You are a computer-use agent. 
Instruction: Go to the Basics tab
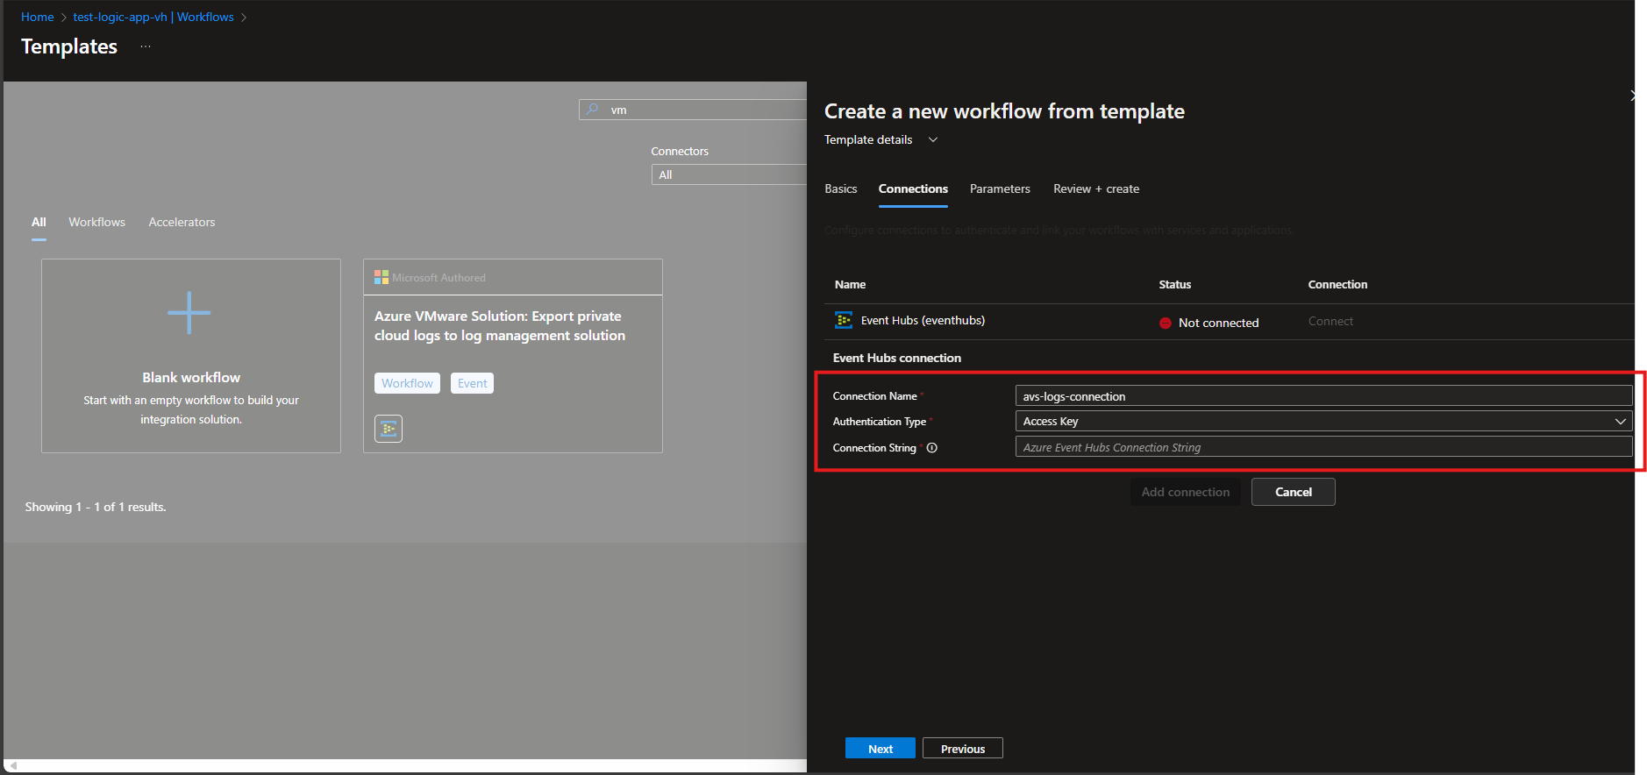[841, 189]
